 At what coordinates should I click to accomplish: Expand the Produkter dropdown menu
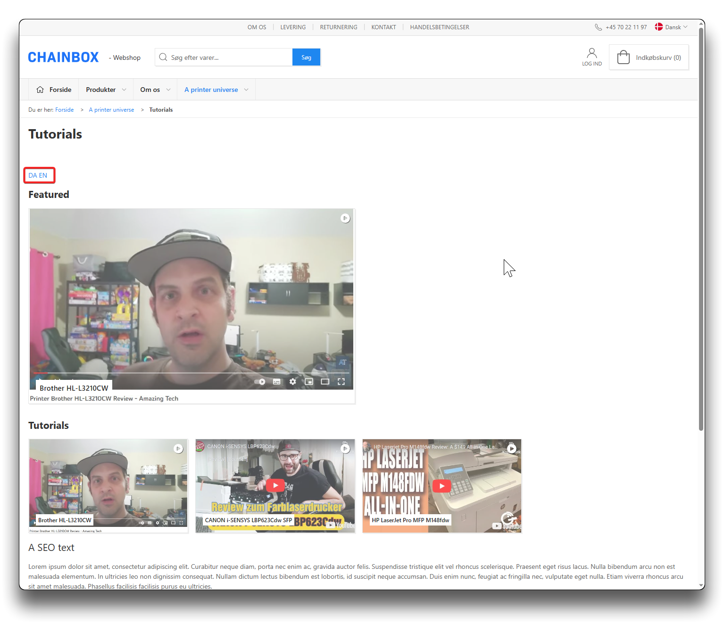106,90
